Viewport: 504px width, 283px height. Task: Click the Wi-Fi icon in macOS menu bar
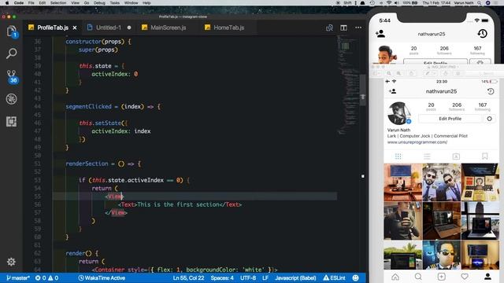pyautogui.click(x=388, y=2)
